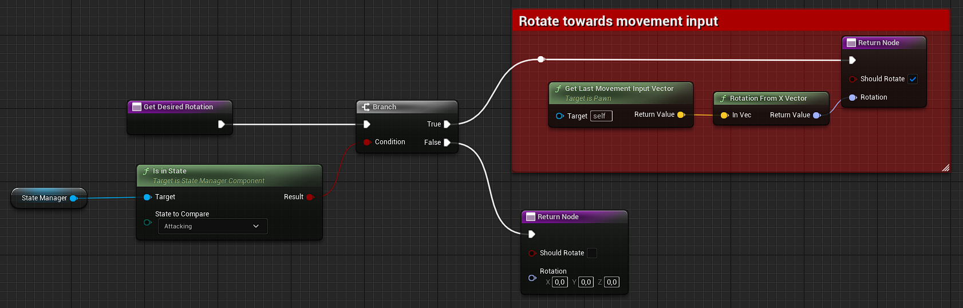
Task: Click the yellow In Vec input pin
Action: click(724, 115)
